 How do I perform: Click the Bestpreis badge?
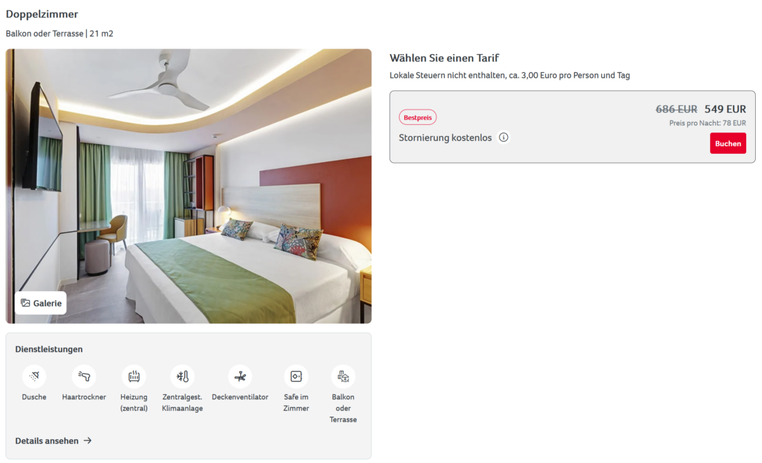click(x=418, y=117)
